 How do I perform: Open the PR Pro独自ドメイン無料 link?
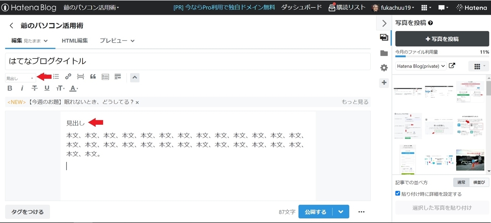pos(224,7)
